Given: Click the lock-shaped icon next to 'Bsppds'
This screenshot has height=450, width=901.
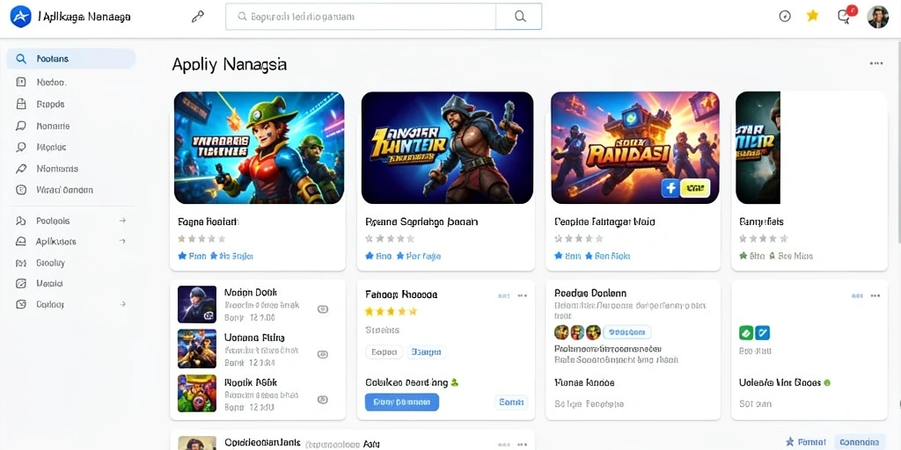Looking at the screenshot, I should pyautogui.click(x=21, y=104).
